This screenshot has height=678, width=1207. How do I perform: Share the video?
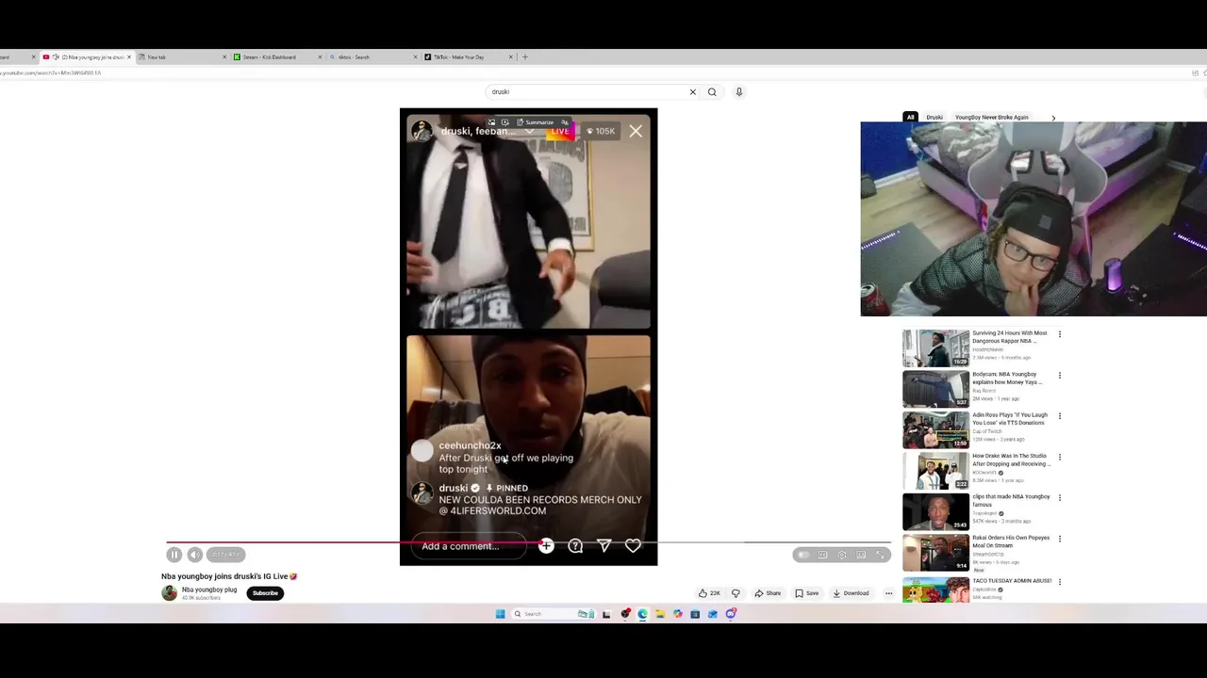(768, 593)
